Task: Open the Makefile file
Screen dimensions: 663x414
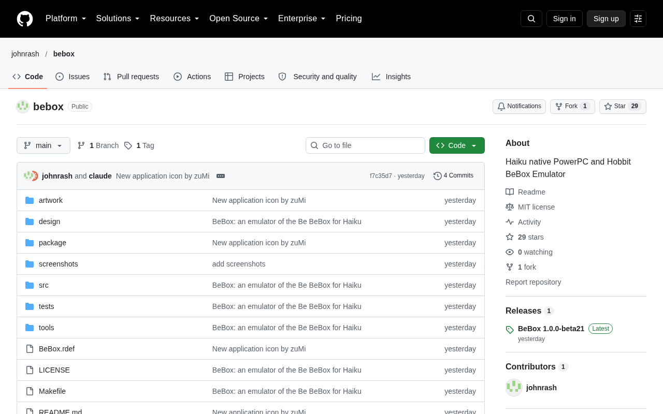Action: (52, 391)
